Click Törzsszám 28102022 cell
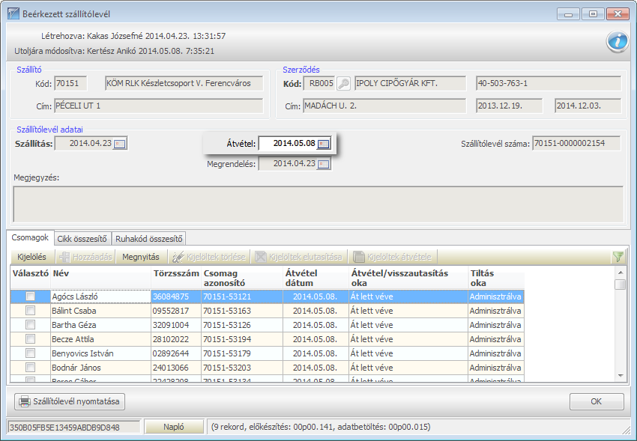This screenshot has width=637, height=441. 176,339
